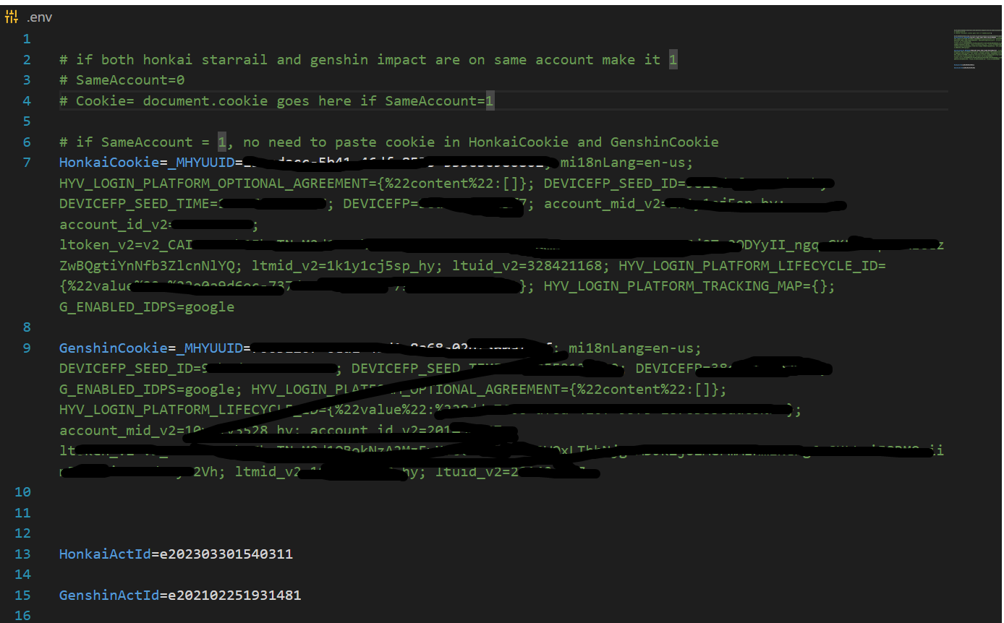
Task: Click line number 9
Action: point(27,348)
